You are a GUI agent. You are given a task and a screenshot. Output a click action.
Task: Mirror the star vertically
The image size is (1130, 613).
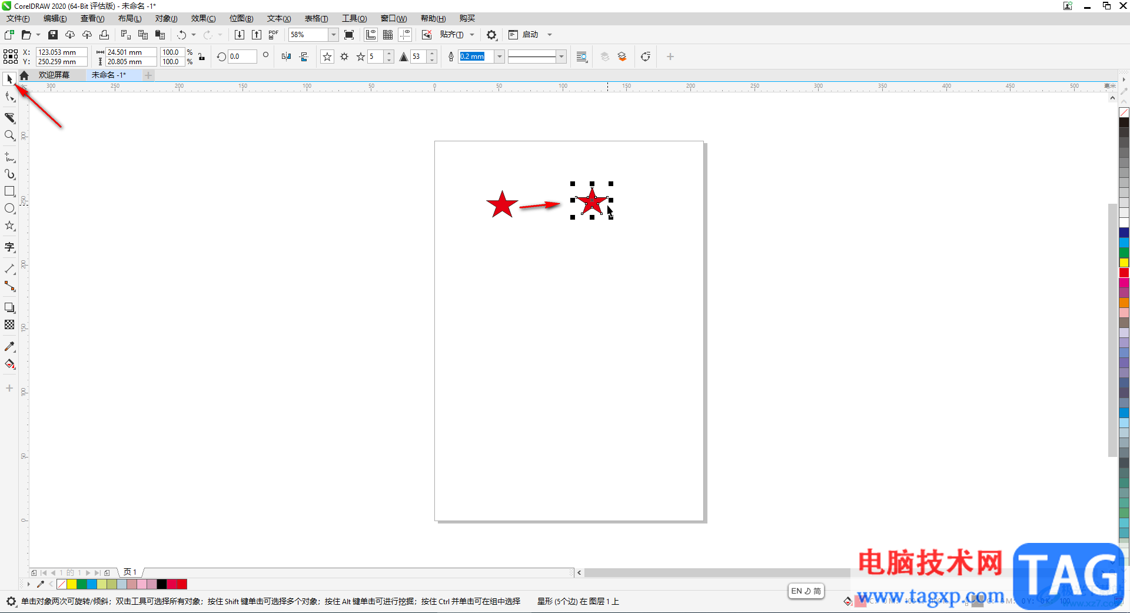(x=304, y=57)
